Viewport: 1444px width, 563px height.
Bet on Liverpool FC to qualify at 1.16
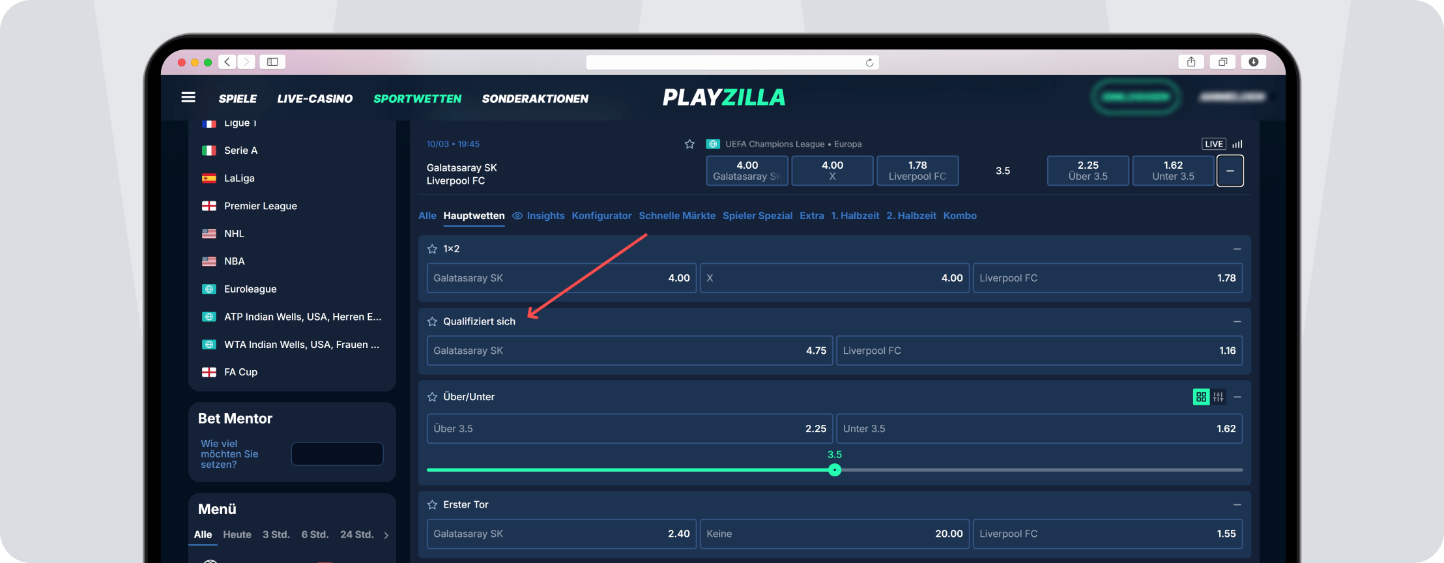pyautogui.click(x=1039, y=351)
